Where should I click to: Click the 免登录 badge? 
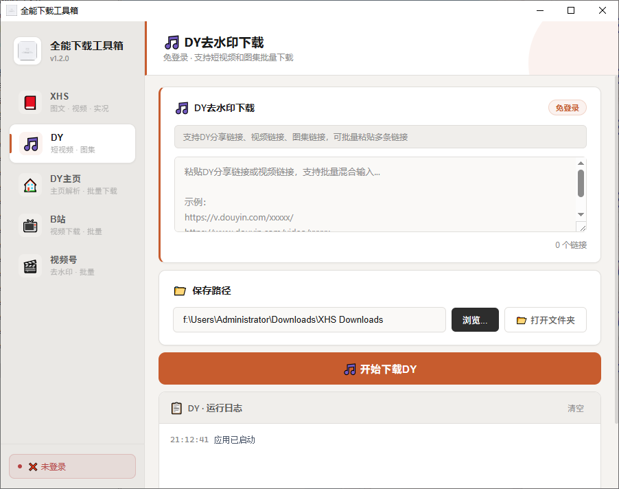568,108
